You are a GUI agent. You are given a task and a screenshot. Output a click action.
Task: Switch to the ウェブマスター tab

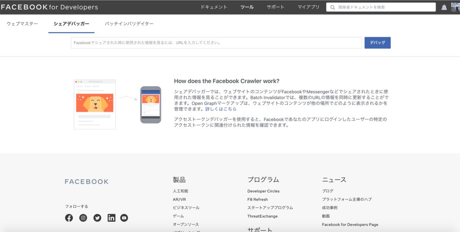coord(22,24)
